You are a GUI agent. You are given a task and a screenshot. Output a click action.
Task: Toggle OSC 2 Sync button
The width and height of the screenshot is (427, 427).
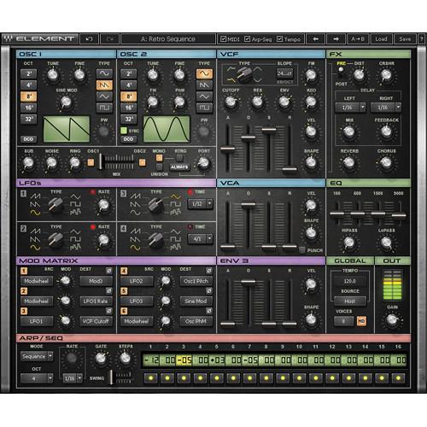coord(124,131)
